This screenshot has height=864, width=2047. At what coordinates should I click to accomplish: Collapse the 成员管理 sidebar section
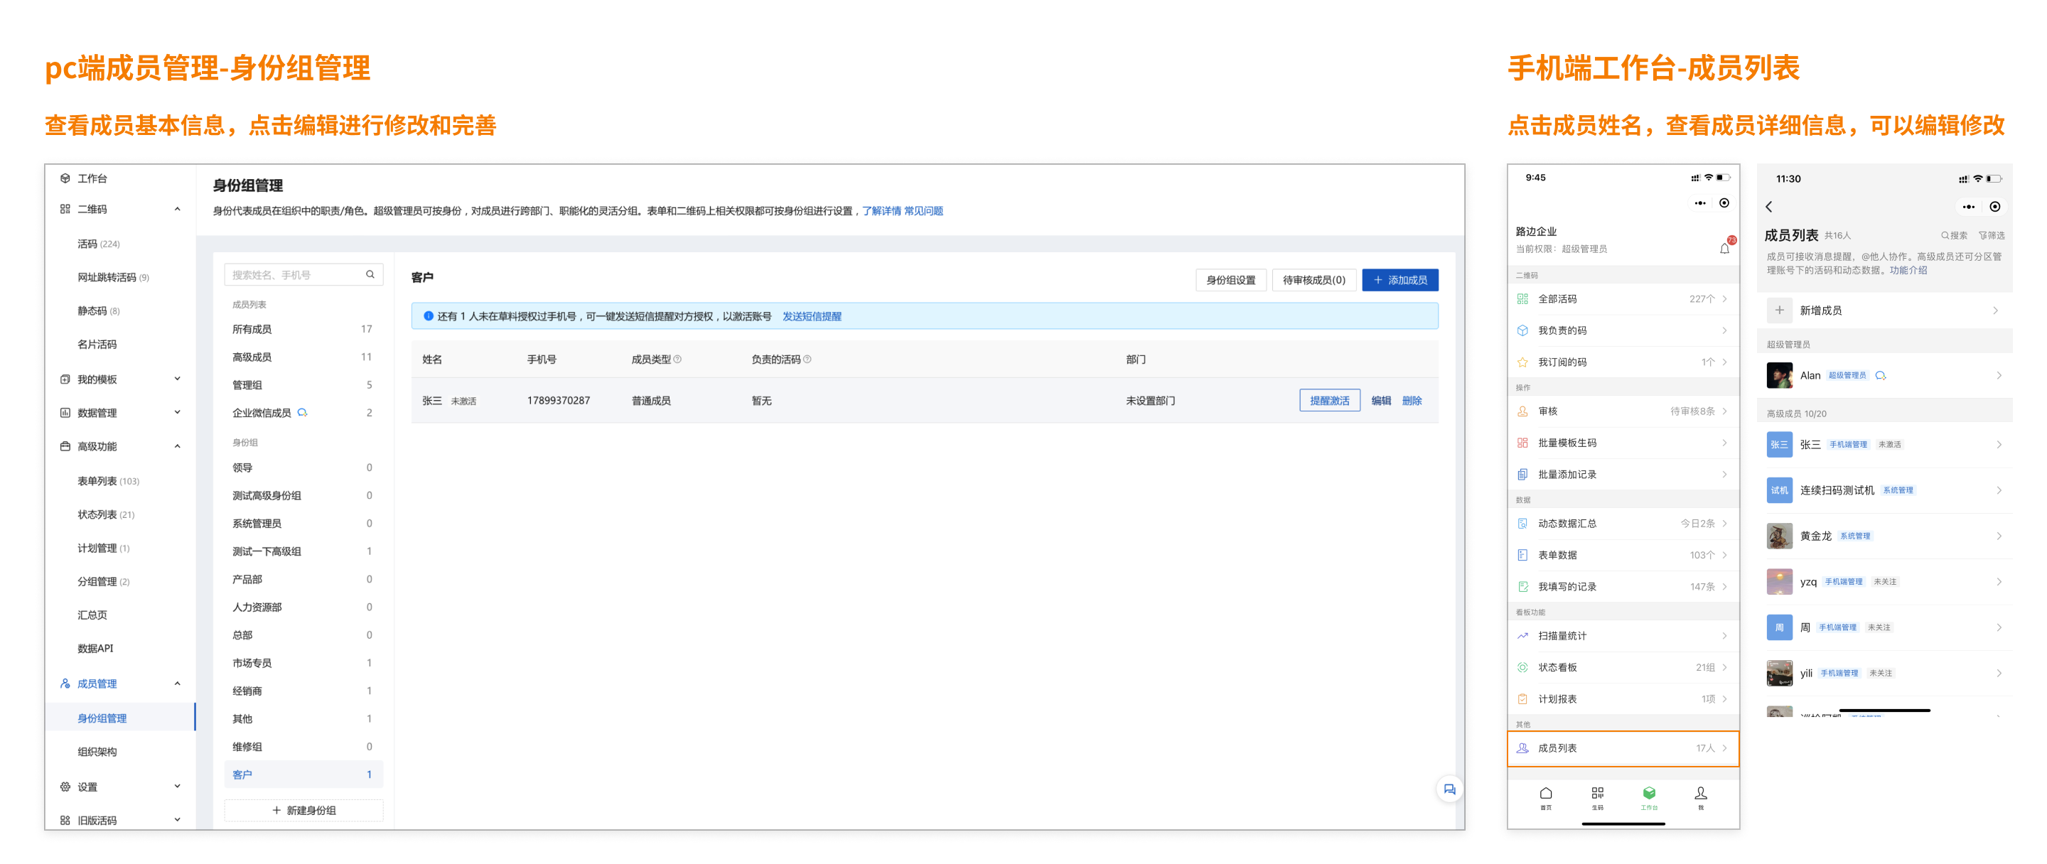(177, 684)
